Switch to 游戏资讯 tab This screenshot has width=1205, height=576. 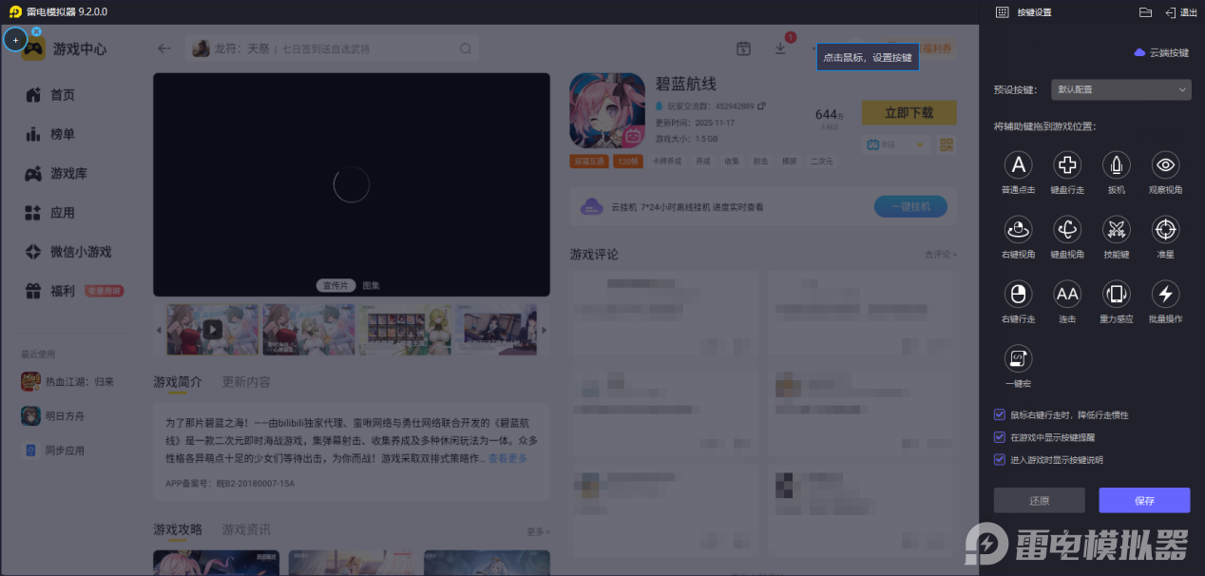point(246,528)
